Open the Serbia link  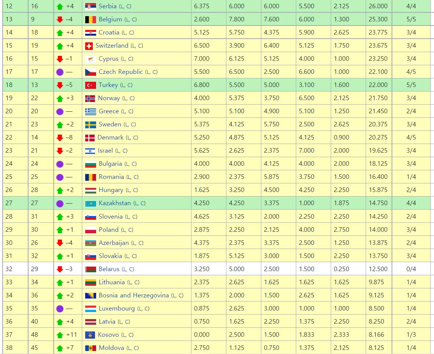[107, 6]
